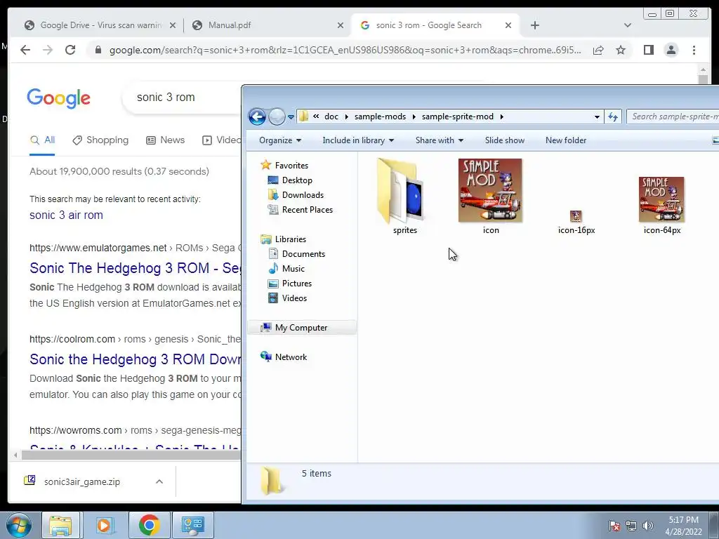Open the Share with menu
This screenshot has height=539, width=719.
[440, 140]
